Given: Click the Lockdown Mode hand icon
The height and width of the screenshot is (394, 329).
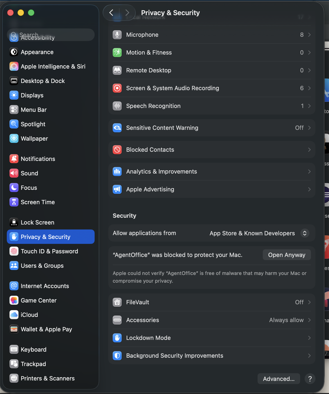Looking at the screenshot, I should coord(117,338).
